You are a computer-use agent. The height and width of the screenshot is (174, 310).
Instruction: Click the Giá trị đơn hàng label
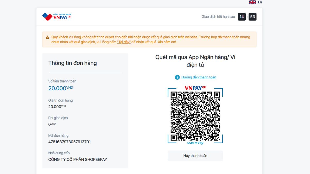tap(60, 100)
